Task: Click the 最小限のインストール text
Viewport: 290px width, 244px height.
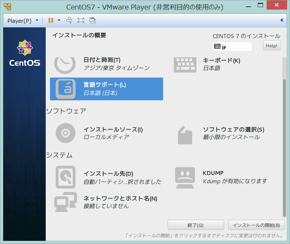Action: tap(231, 137)
